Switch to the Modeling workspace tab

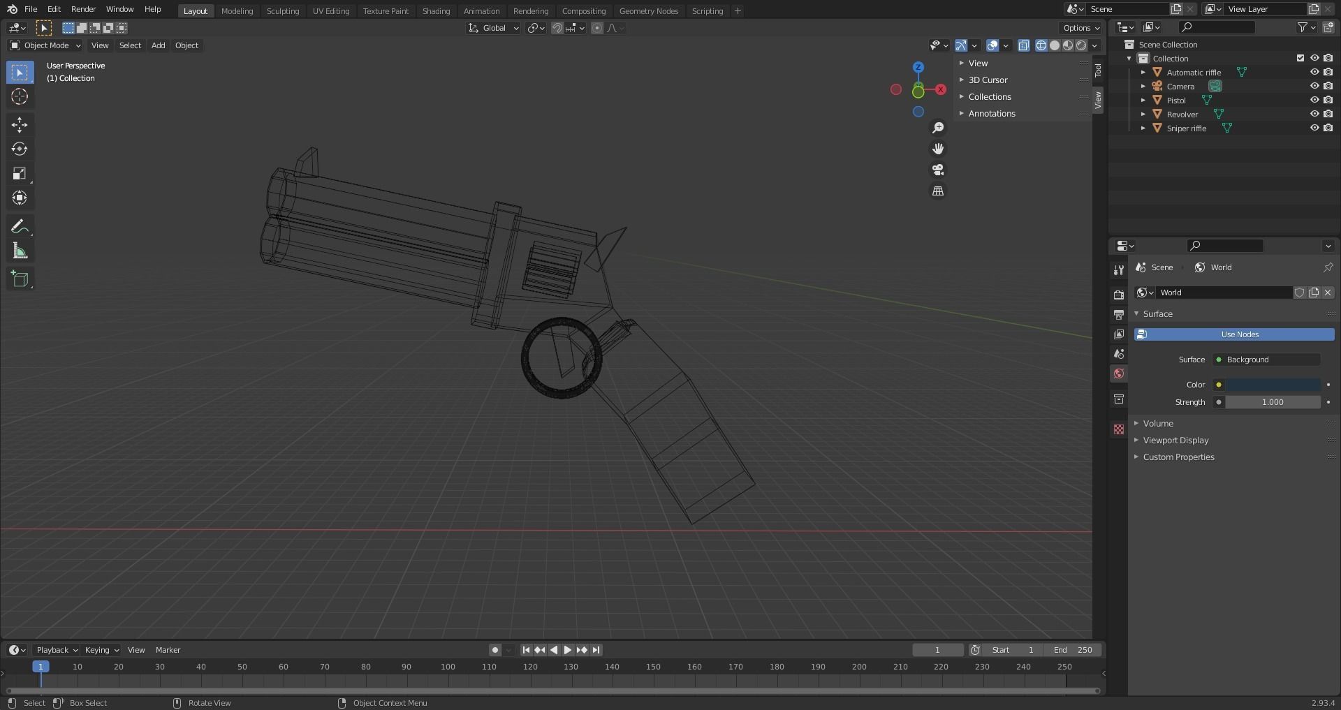(x=237, y=11)
